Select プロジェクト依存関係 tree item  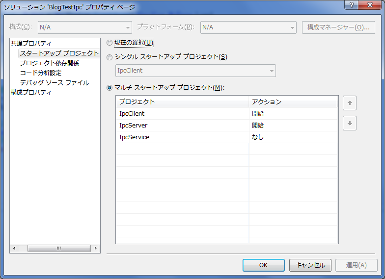coord(49,63)
